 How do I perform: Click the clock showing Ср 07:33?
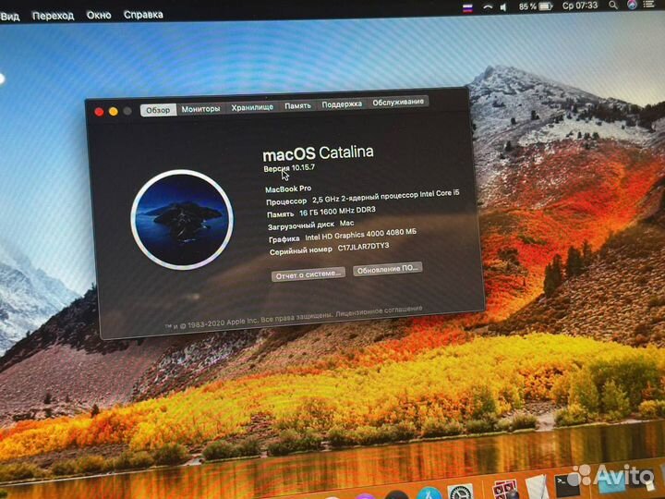580,6
